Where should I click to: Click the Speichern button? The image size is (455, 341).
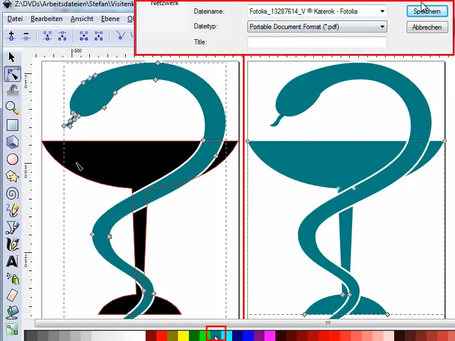coord(427,11)
